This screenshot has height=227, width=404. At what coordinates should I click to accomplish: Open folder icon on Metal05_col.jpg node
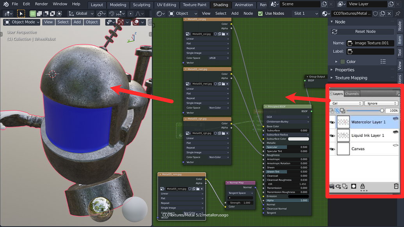223,34
